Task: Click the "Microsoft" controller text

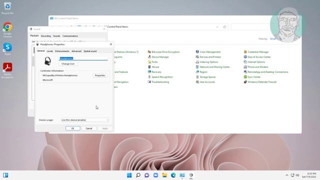Action: point(47,80)
